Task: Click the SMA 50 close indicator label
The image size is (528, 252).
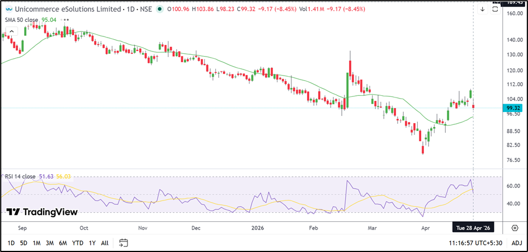Action: point(23,19)
